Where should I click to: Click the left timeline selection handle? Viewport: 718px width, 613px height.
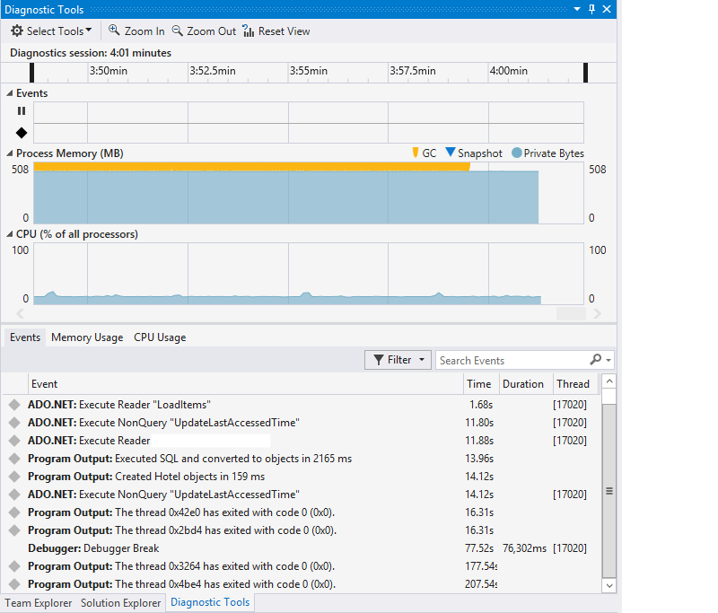[x=31, y=73]
